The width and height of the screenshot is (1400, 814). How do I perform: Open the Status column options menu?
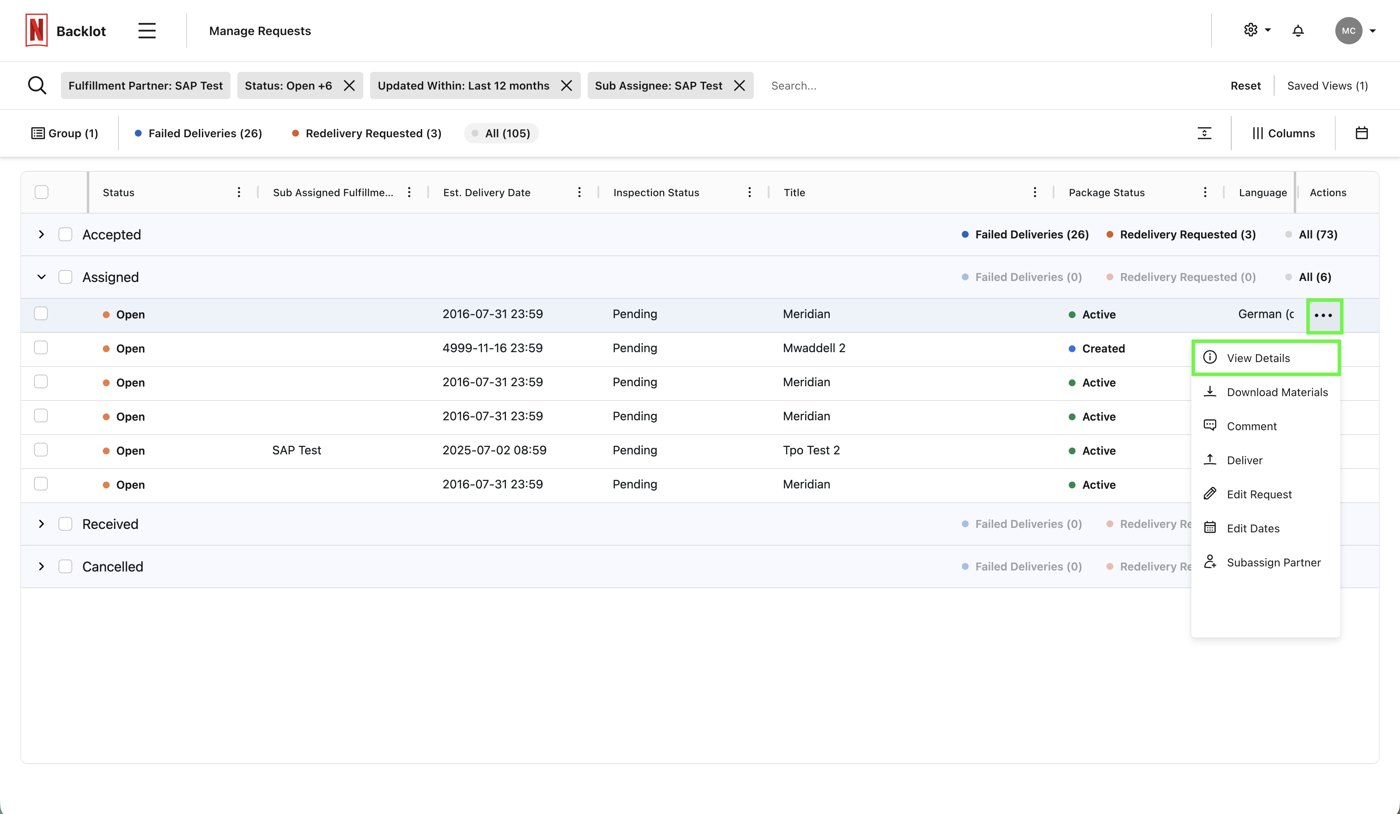click(x=239, y=192)
